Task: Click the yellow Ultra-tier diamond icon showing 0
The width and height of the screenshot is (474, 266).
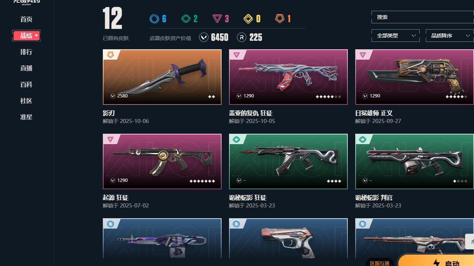Action: [x=248, y=19]
